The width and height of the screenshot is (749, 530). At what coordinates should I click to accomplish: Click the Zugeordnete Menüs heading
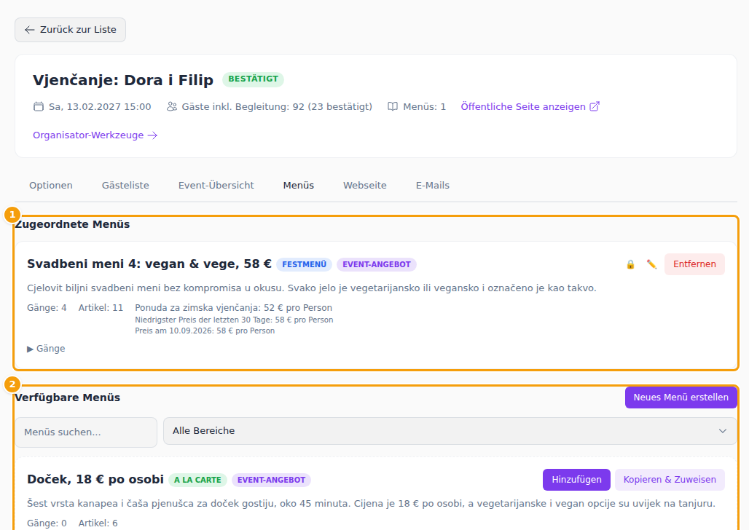pyautogui.click(x=72, y=224)
